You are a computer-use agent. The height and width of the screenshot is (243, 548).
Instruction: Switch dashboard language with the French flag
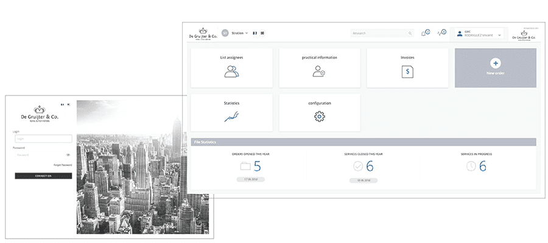coord(255,33)
